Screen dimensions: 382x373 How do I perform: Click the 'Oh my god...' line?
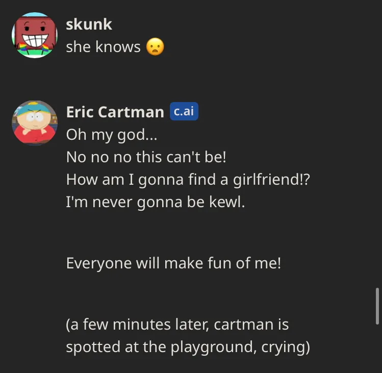click(x=112, y=135)
